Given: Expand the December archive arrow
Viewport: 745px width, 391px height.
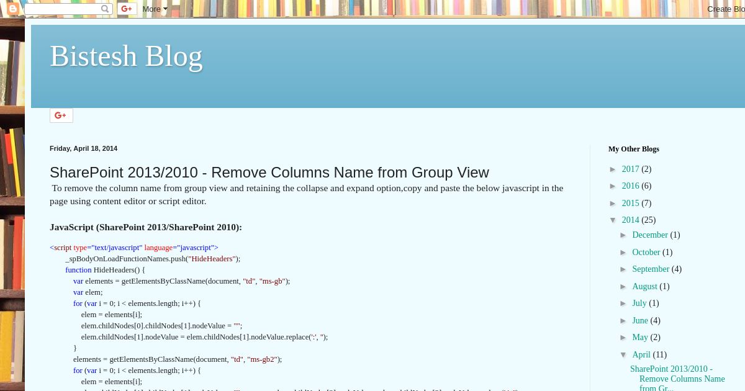Looking at the screenshot, I should (624, 235).
